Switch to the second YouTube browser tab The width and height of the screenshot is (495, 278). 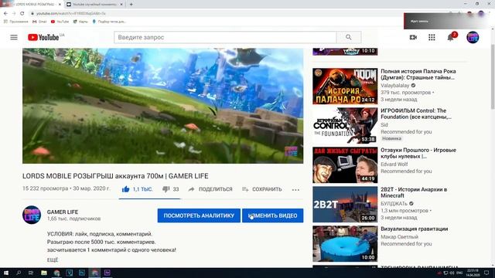tap(94, 5)
